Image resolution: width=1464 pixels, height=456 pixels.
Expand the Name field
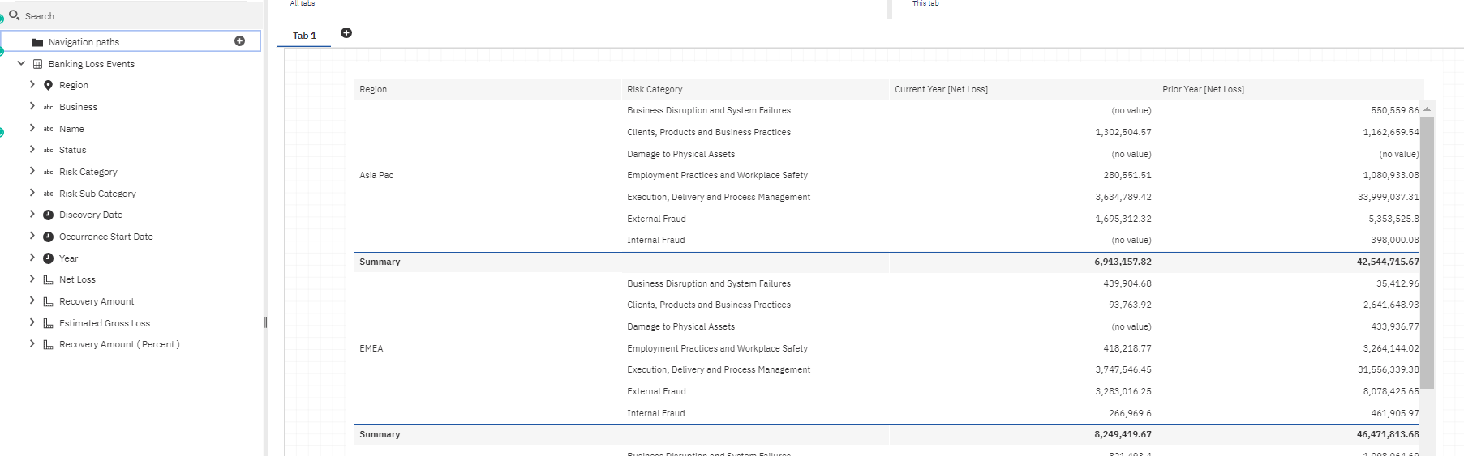point(32,128)
